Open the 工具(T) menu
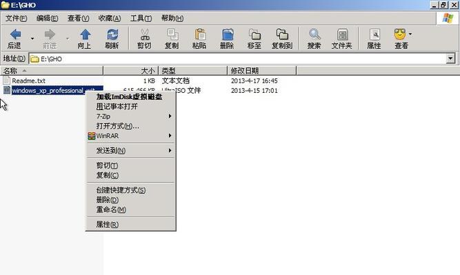This screenshot has height=275, width=460. pos(141,19)
